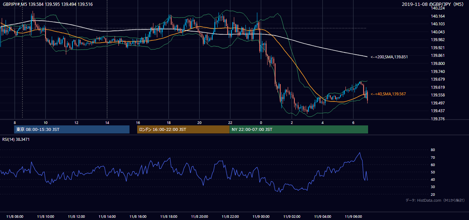The image size is (469, 220).
Task: Click the RSI 40 level label
Action: click(433, 180)
